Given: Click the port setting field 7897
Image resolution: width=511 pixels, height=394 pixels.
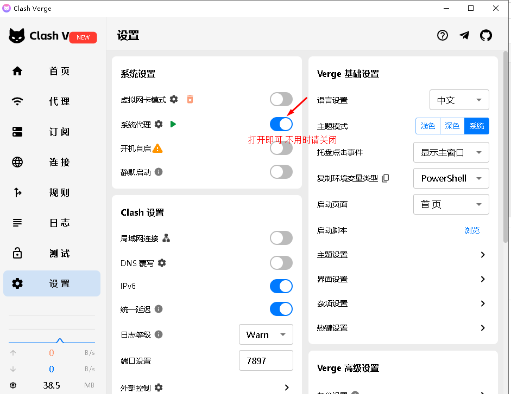Looking at the screenshot, I should point(266,360).
